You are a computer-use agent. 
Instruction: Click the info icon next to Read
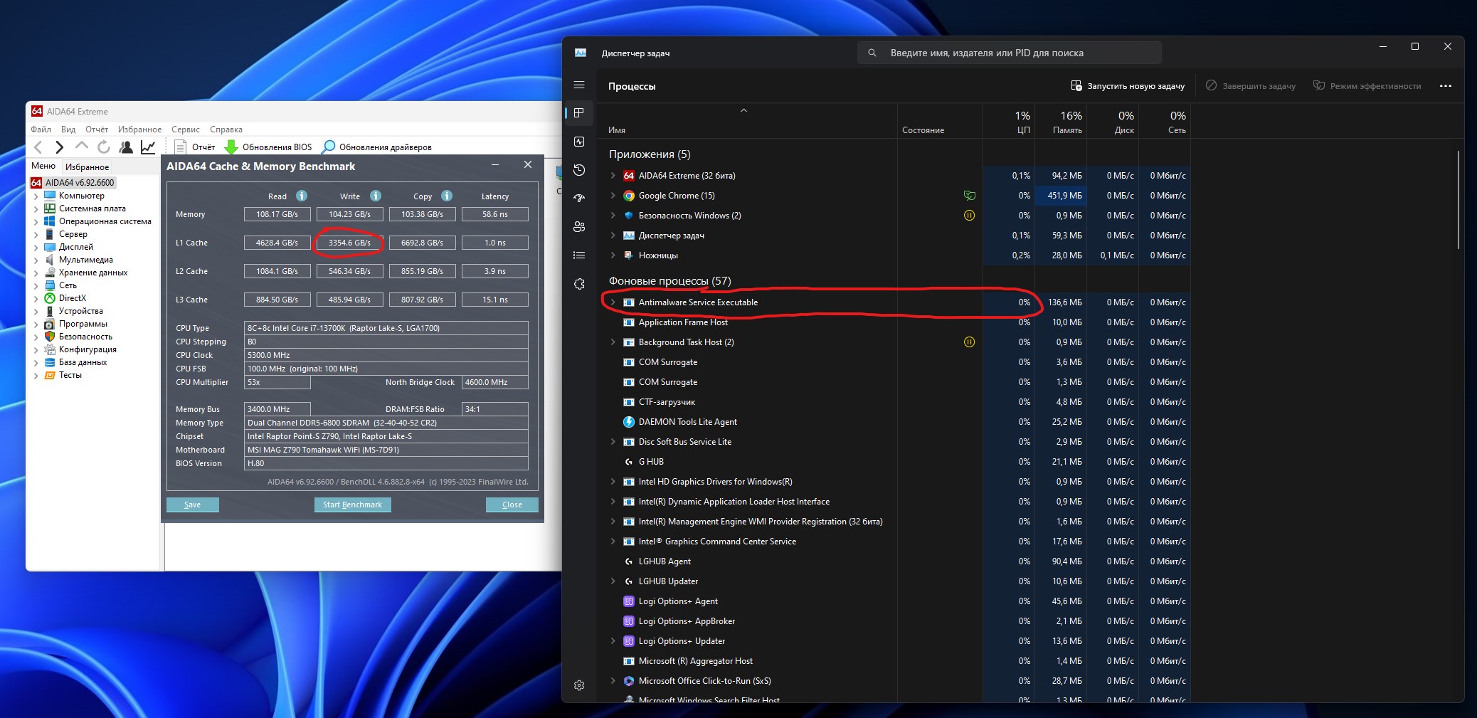point(302,196)
